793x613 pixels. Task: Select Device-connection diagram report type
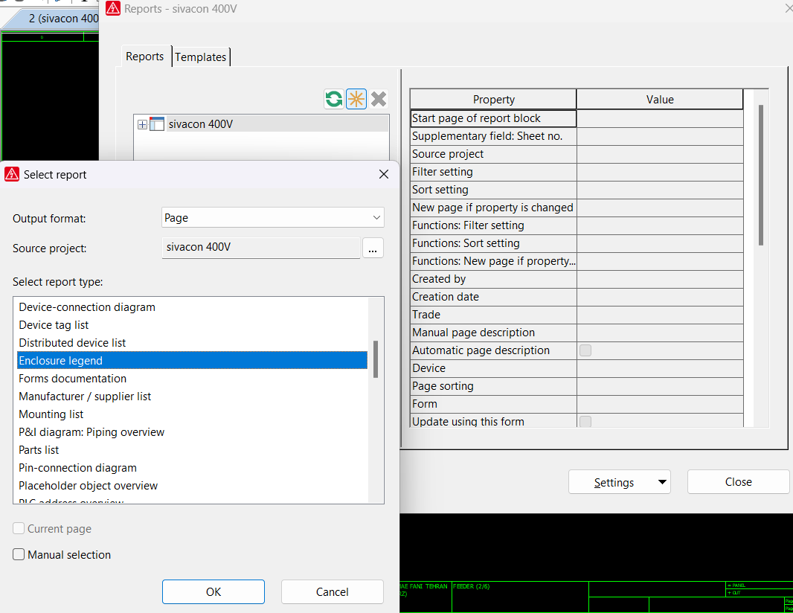coord(192,307)
